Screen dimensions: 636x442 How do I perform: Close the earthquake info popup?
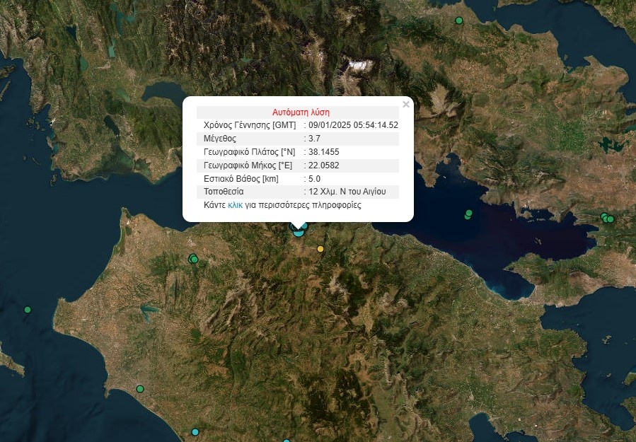pyautogui.click(x=405, y=105)
